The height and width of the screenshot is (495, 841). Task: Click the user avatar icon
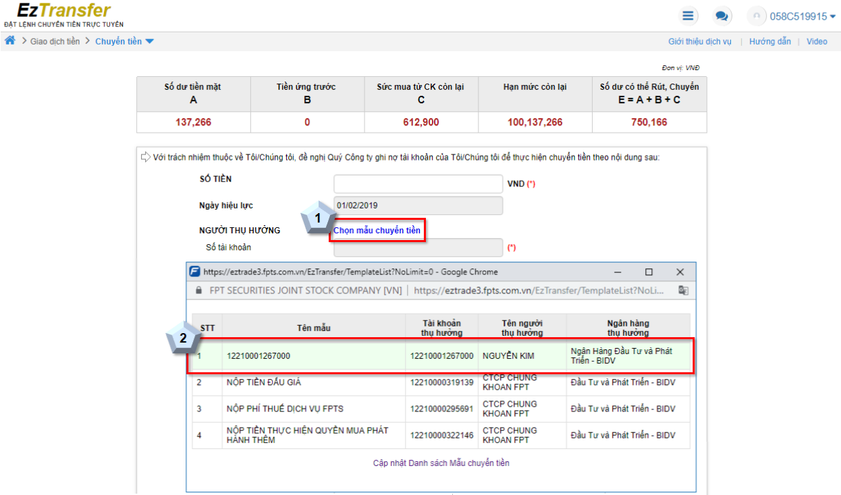coord(757,16)
